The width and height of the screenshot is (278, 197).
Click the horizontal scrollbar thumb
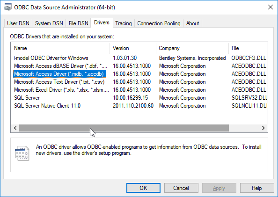pos(124,128)
